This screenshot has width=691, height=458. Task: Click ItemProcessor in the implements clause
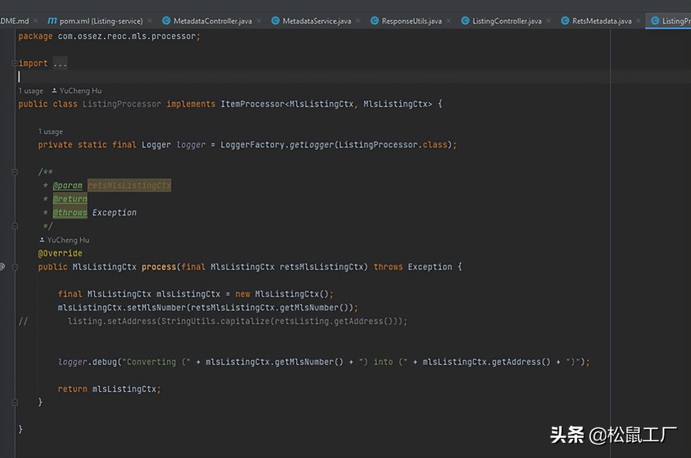pos(253,104)
